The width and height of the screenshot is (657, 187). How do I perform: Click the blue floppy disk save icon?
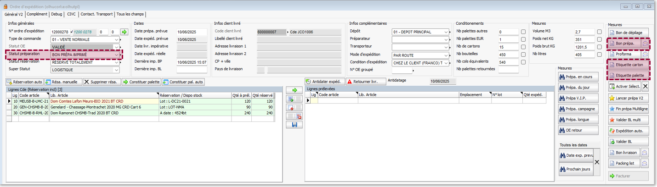294,125
